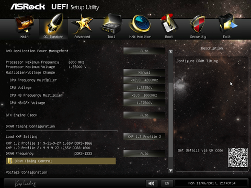Select AMD Application Power Management label
This screenshot has height=188, width=251.
click(37, 51)
